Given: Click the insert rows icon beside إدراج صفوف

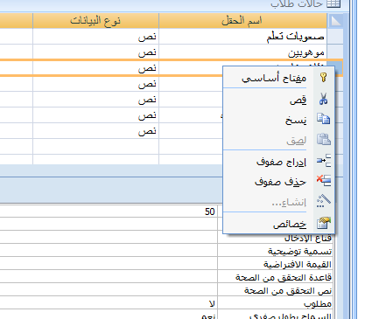Looking at the screenshot, I should pyautogui.click(x=324, y=161).
